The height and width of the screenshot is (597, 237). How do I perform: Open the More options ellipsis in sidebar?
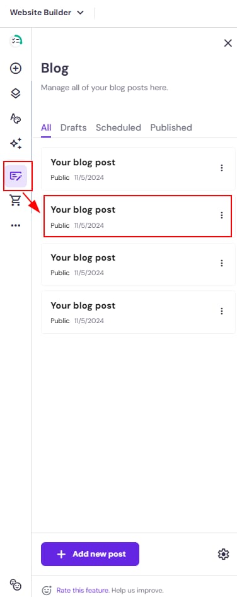coord(16,225)
